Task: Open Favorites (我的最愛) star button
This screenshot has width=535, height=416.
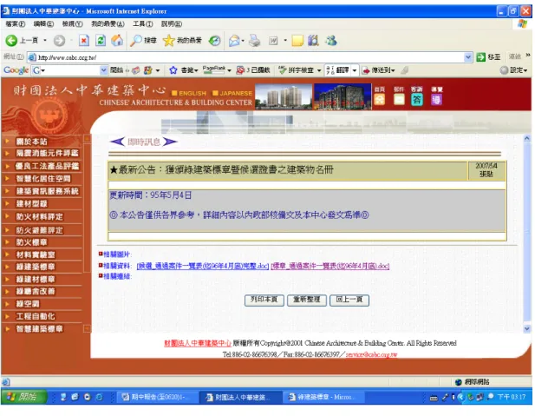Action: tap(182, 41)
